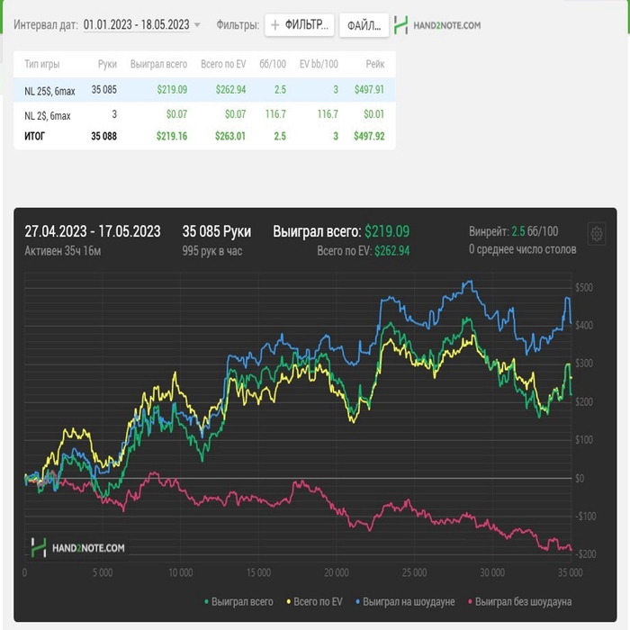630x630 pixels.
Task: Click the "ФИЛЬТР..." add filter button
Action: (300, 25)
